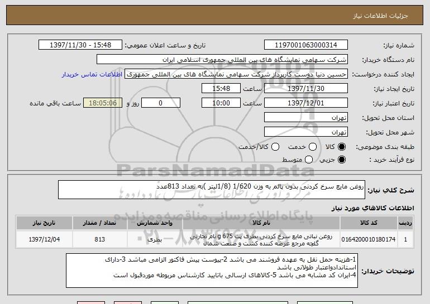Click the delivery city field تهران
The width and height of the screenshot is (430, 304).
coord(306,132)
